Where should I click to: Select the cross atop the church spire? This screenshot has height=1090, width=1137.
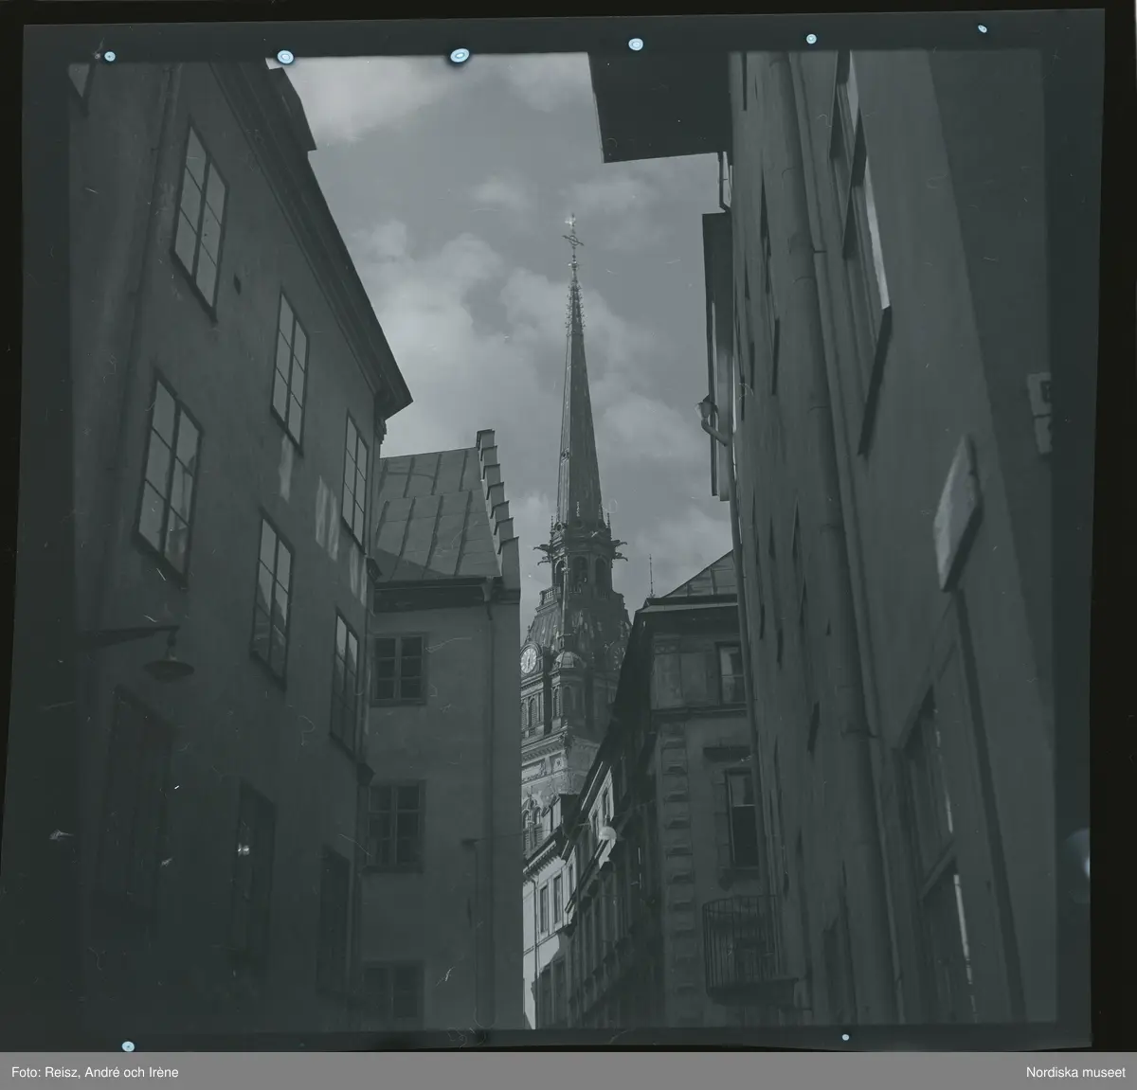click(571, 232)
